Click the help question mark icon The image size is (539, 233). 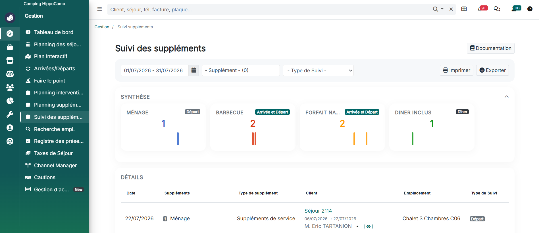530,9
